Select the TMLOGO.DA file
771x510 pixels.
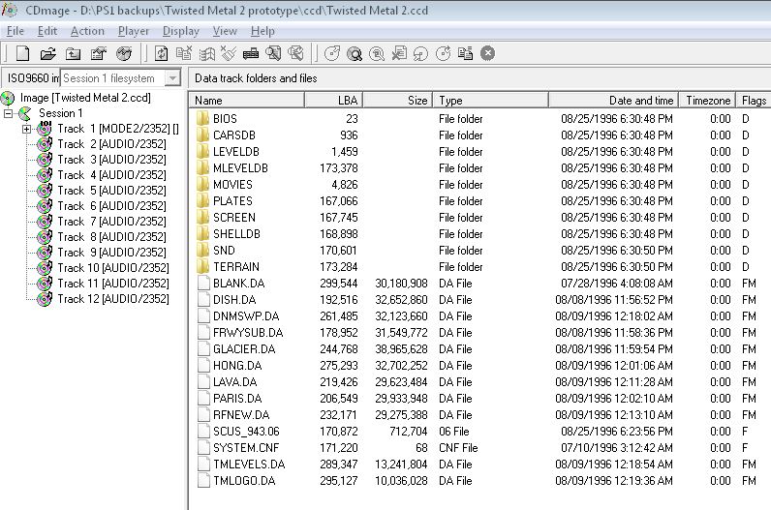click(479, 481)
